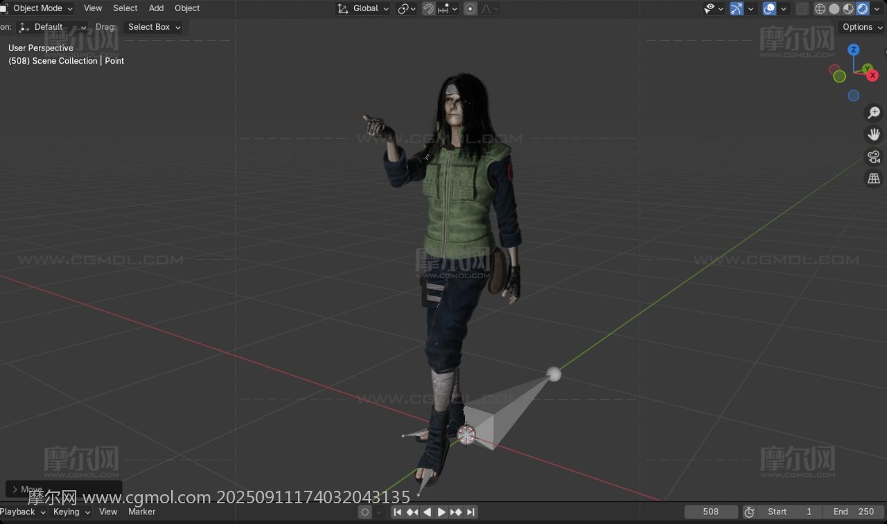The height and width of the screenshot is (524, 887).
Task: Click the current frame field showing 508
Action: (x=711, y=512)
